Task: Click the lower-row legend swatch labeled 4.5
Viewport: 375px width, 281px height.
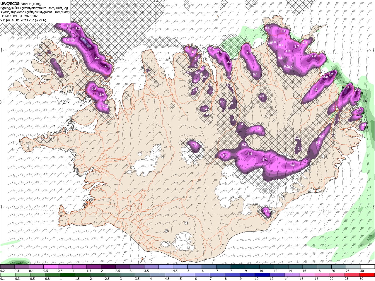Action: coord(173,275)
